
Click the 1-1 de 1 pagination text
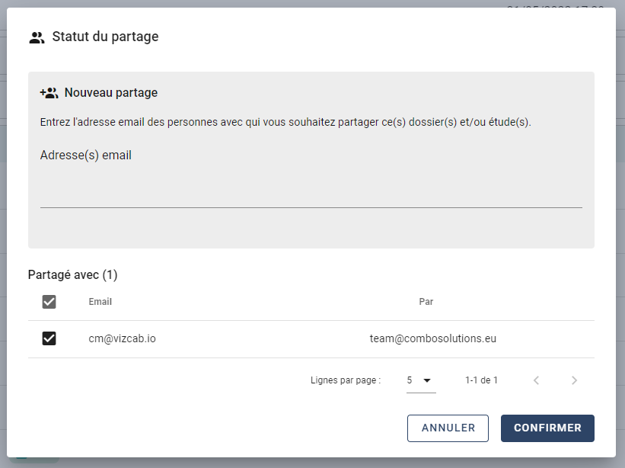481,380
